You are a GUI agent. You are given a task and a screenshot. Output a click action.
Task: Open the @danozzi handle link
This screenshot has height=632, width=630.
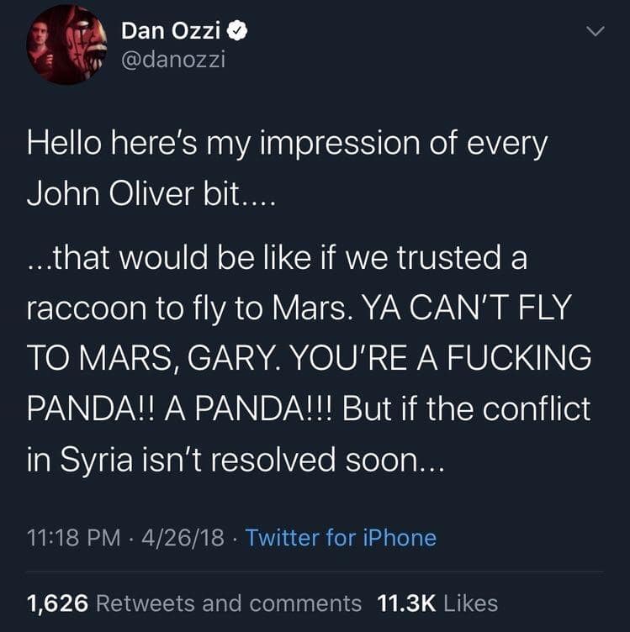(x=173, y=61)
